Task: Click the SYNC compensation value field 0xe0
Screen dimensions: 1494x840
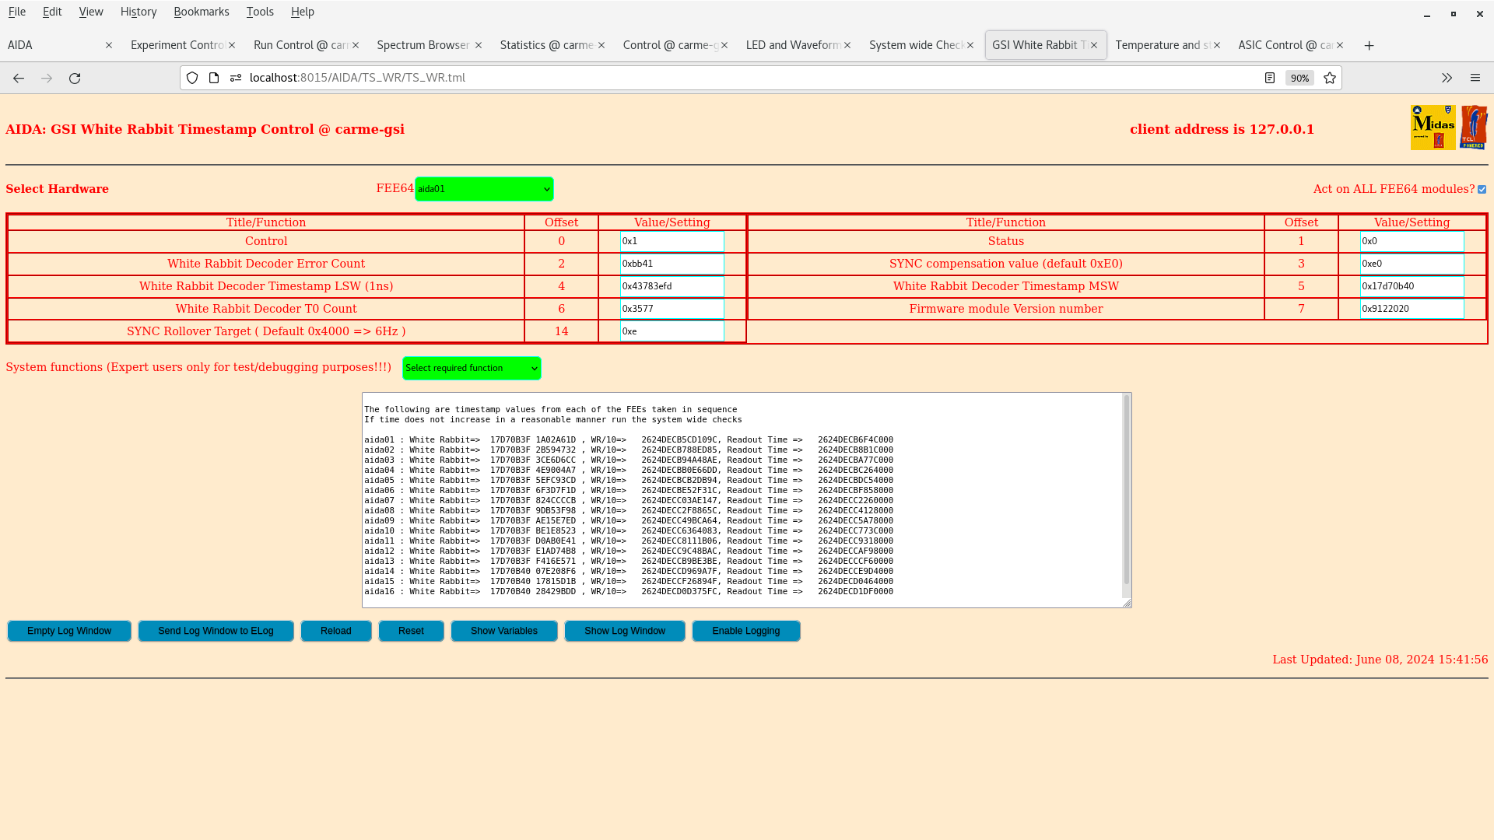Action: click(1412, 264)
